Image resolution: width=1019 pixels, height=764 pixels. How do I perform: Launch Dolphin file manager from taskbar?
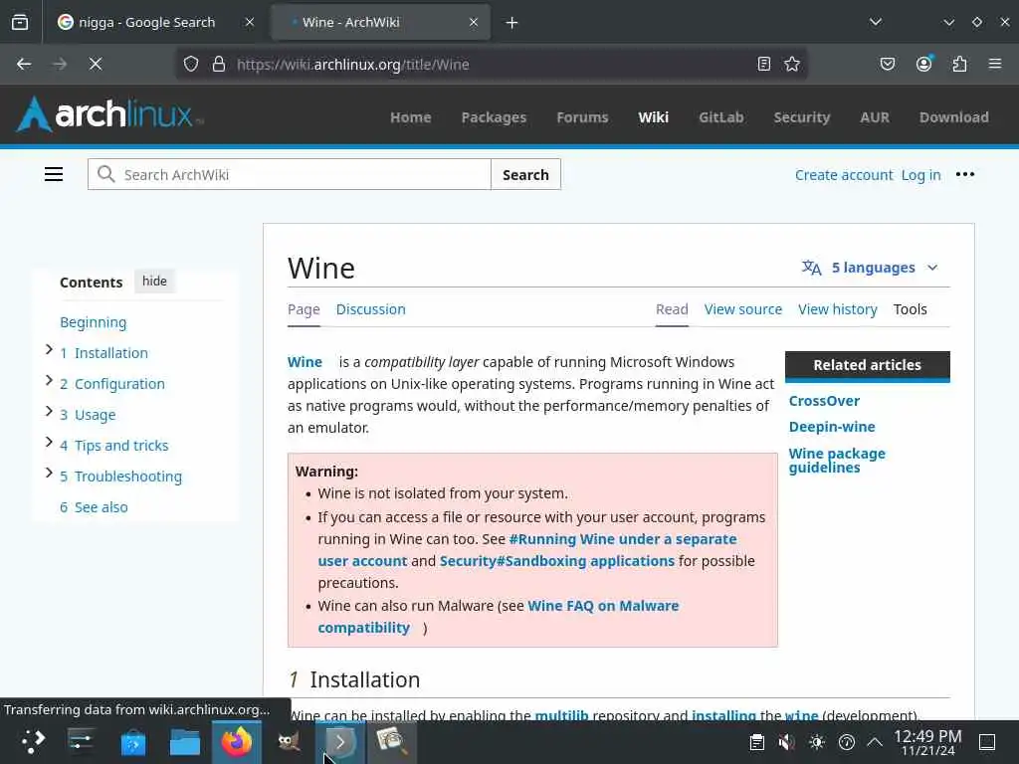click(x=184, y=742)
